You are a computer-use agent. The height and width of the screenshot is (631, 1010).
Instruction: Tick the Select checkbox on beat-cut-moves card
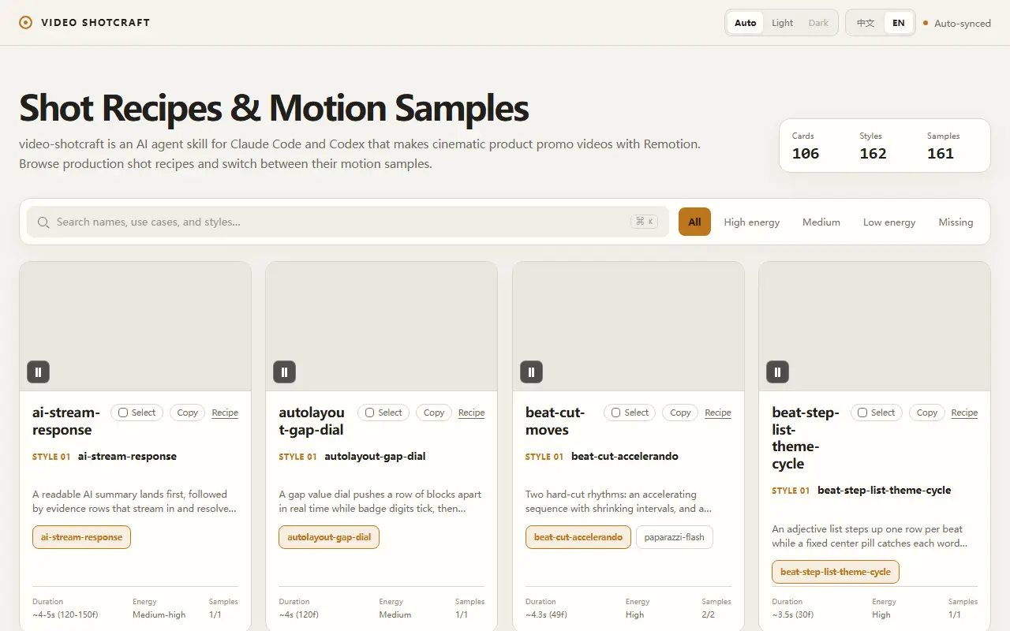coord(615,413)
